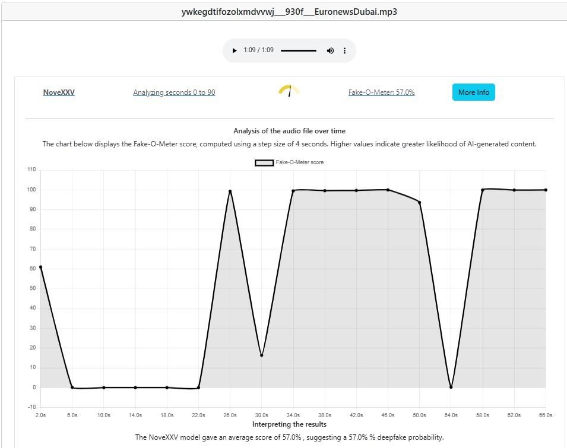Click the audio progress seek bar
567x448 pixels.
pos(298,51)
